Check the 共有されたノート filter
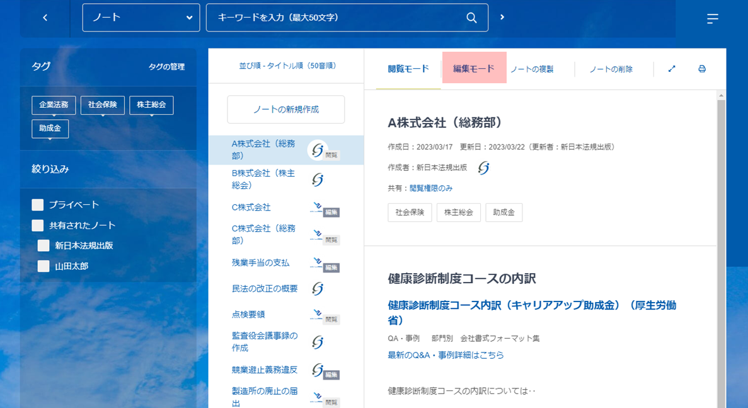Viewport: 748px width, 408px height. 38,225
